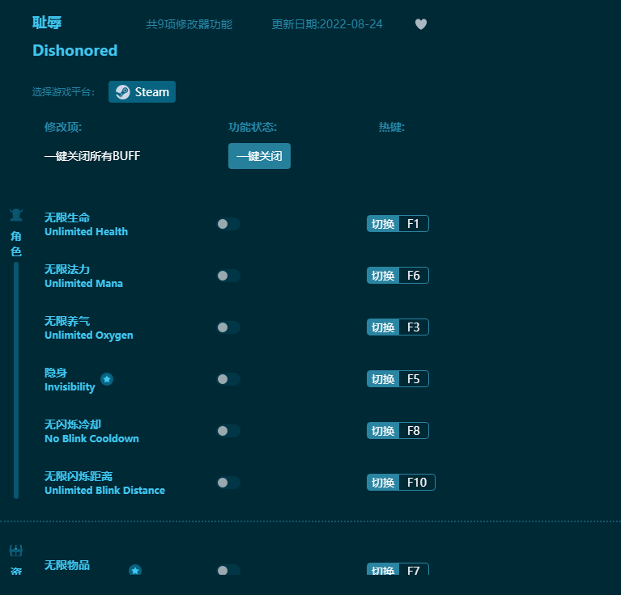Toggle Unlimited Blink Distance switch
Screen dimensions: 621x595
pyautogui.click(x=228, y=483)
